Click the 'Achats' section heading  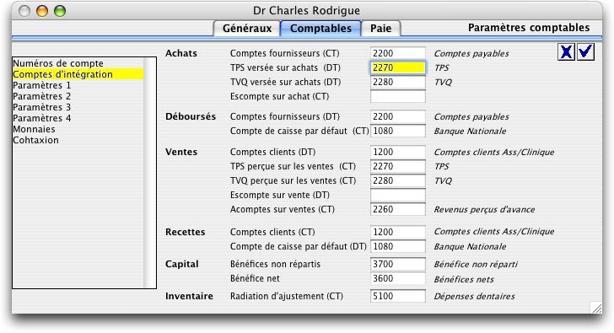tap(180, 53)
